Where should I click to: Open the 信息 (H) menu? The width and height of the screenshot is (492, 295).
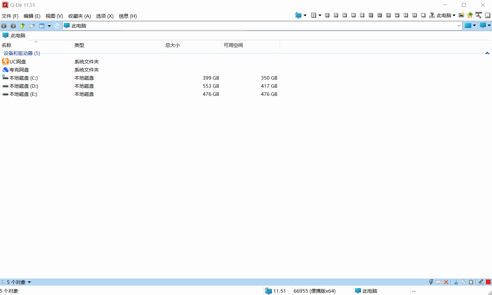128,16
